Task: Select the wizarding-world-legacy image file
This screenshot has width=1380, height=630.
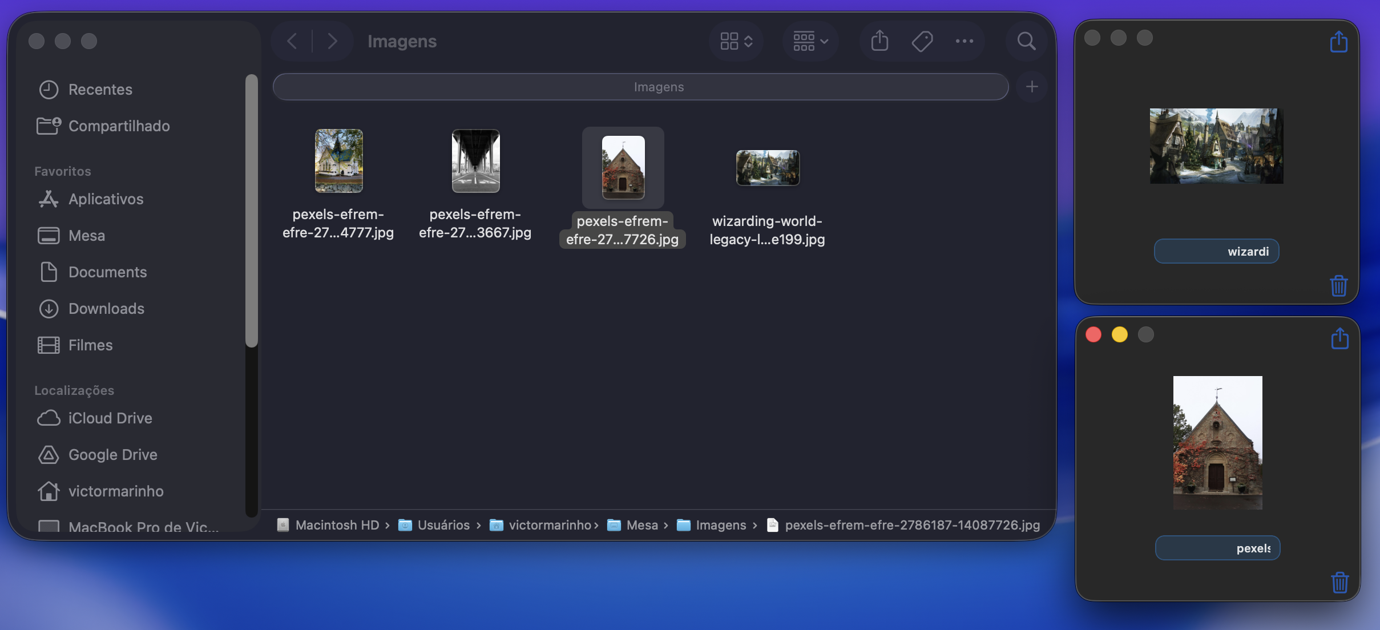Action: pyautogui.click(x=767, y=168)
